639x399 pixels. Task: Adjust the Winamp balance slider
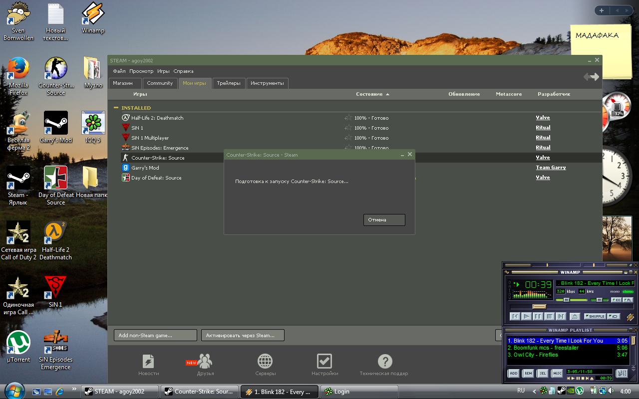tap(599, 300)
